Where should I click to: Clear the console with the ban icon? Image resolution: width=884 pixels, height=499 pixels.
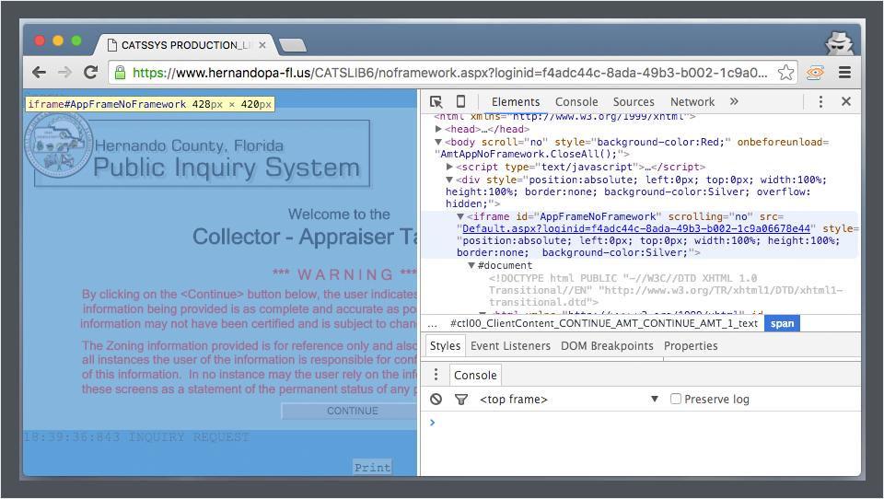click(x=436, y=400)
